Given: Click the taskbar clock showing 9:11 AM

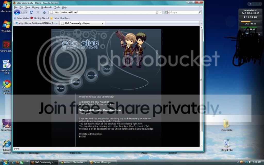Looking at the screenshot, I should pyautogui.click(x=257, y=162).
